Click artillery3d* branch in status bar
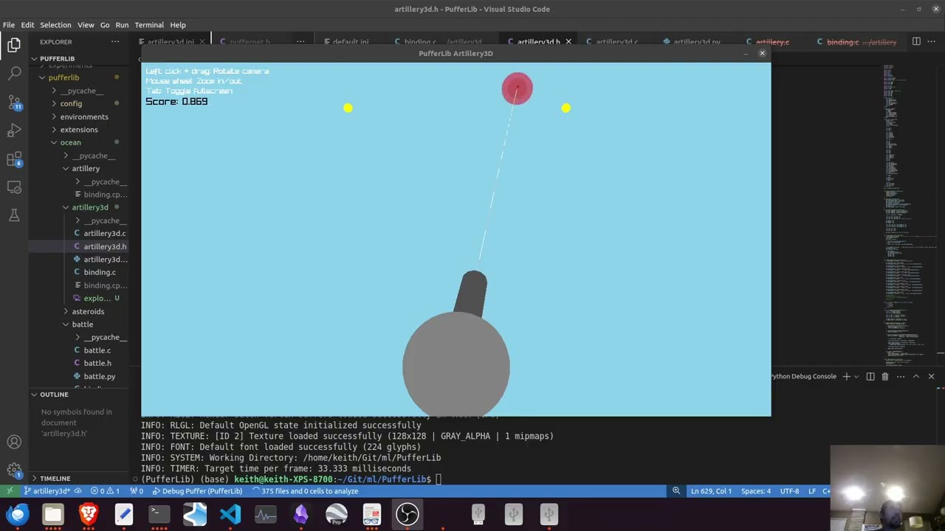Viewport: 945px width, 531px height. point(47,491)
